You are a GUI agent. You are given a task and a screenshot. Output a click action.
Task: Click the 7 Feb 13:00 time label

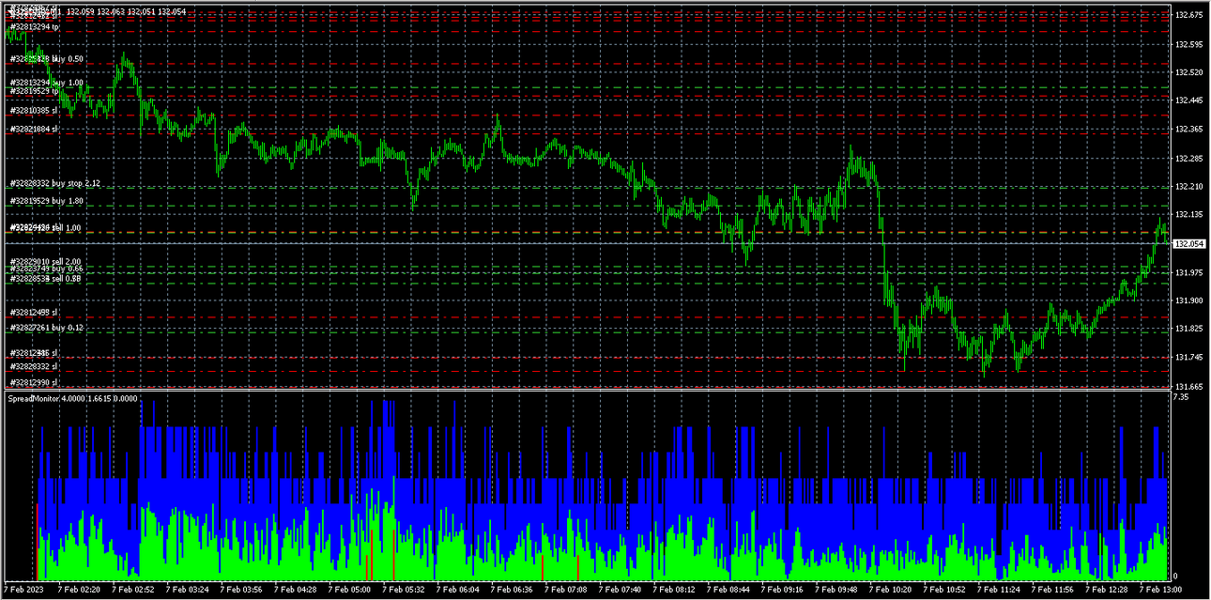point(1162,590)
